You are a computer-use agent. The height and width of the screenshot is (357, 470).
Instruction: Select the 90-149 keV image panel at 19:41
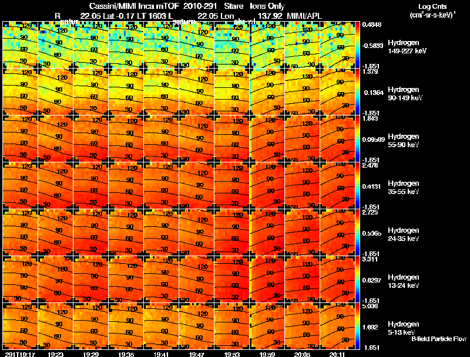click(x=162, y=92)
